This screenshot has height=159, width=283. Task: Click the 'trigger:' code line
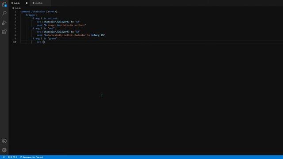click(31, 15)
